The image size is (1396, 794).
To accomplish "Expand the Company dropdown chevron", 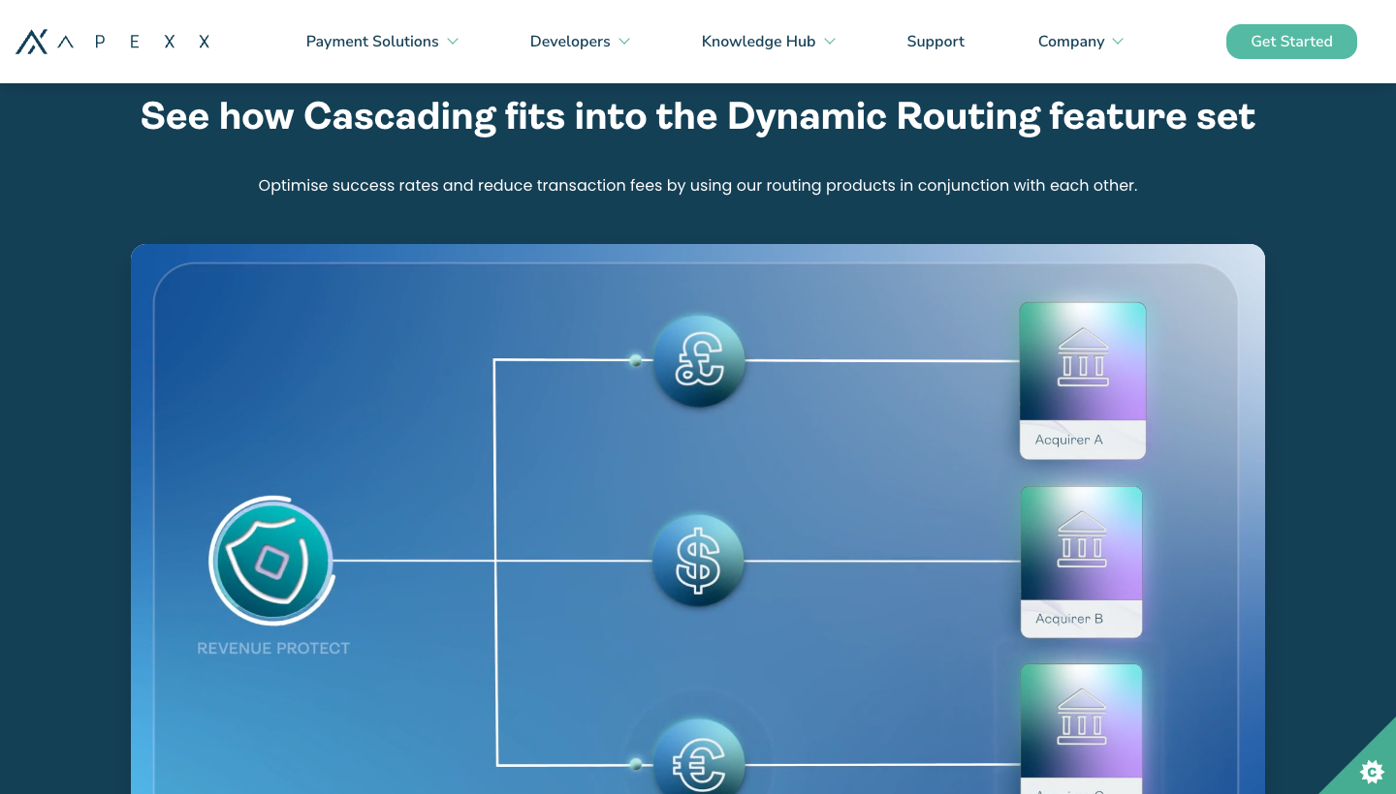I will coord(1118,42).
